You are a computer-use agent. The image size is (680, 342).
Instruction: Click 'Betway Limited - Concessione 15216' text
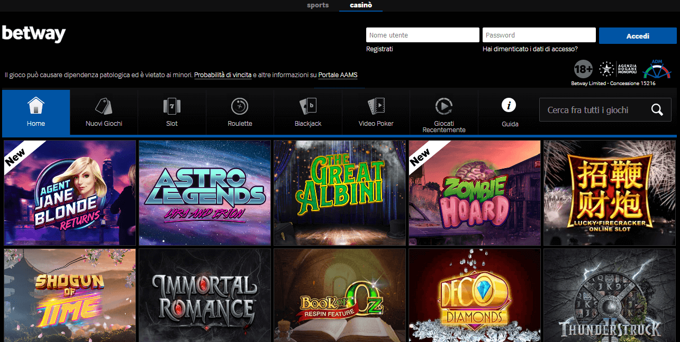pyautogui.click(x=613, y=84)
